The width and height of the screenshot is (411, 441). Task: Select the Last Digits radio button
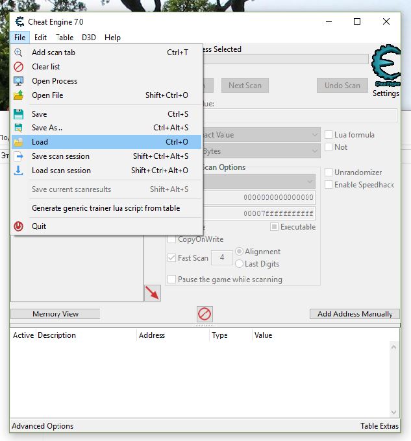[239, 263]
